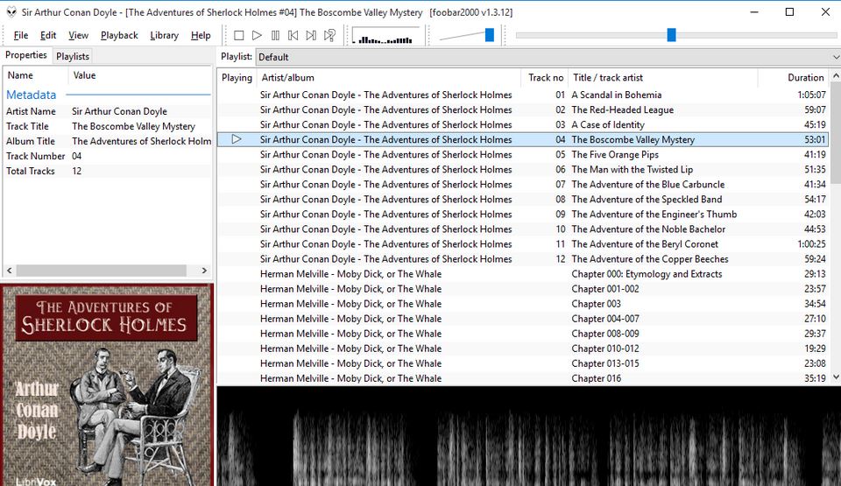Sort by Track no column header
Screen dimensions: 841x486
point(545,78)
